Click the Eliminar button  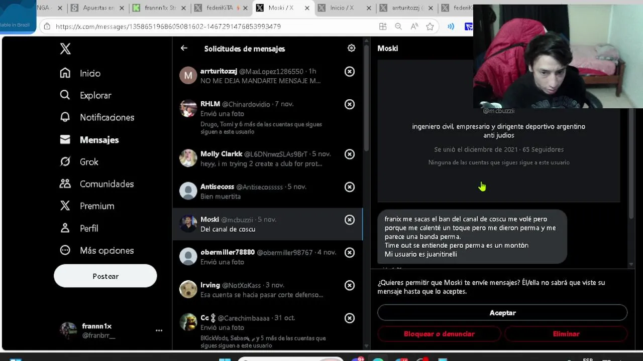pos(566,334)
